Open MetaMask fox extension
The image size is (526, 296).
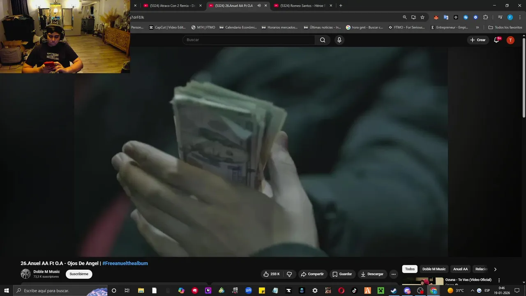pyautogui.click(x=436, y=17)
